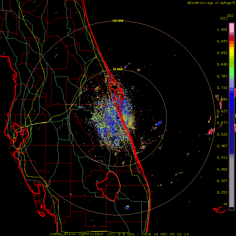Select the 0.680 legend value
This screenshot has height=236, width=236.
click(x=222, y=99)
